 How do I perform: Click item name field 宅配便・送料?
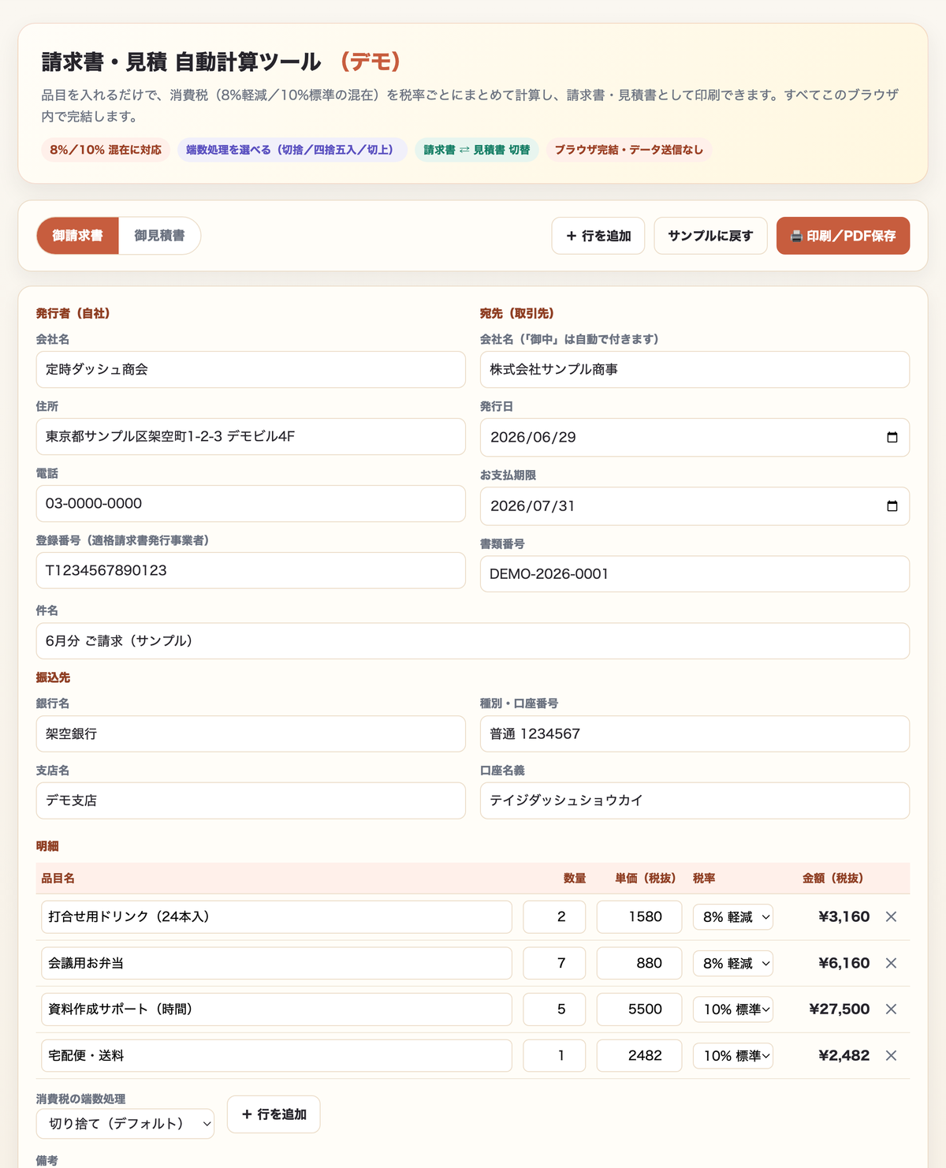click(277, 1055)
